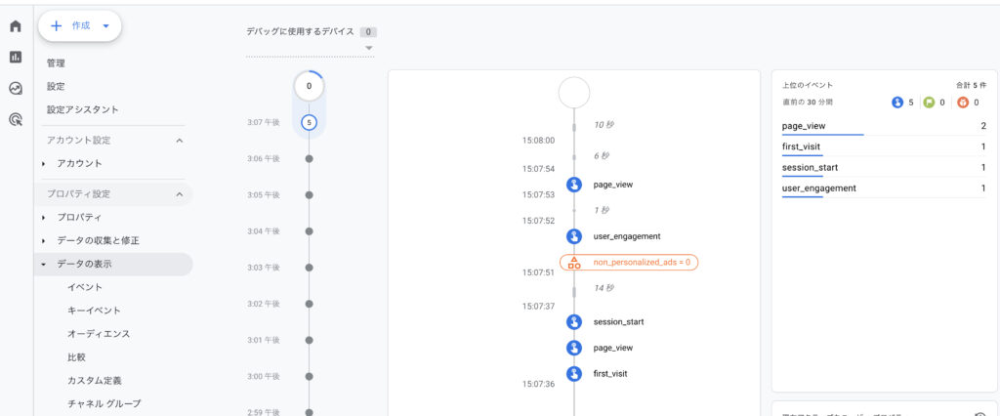
Task: Open カスタム定義 in the sidebar
Action: pos(95,380)
